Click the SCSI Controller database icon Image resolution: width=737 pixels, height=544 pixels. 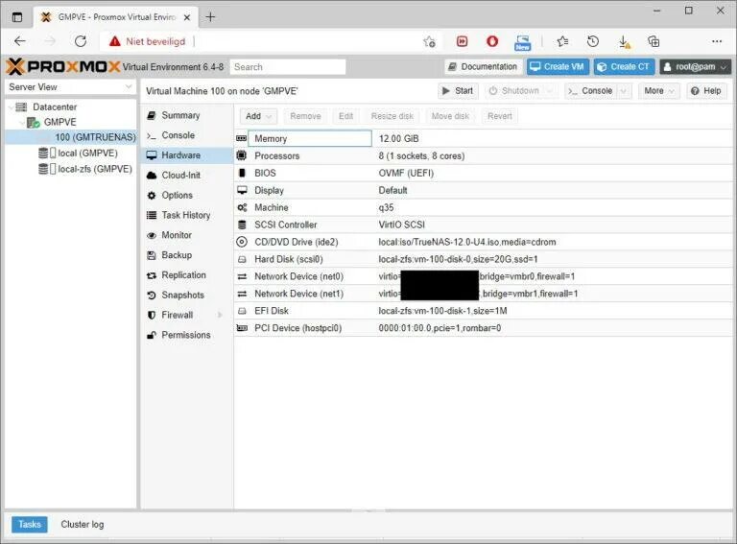click(242, 225)
